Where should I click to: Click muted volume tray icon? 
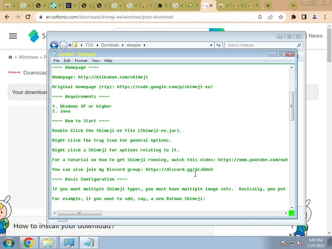pos(299,243)
